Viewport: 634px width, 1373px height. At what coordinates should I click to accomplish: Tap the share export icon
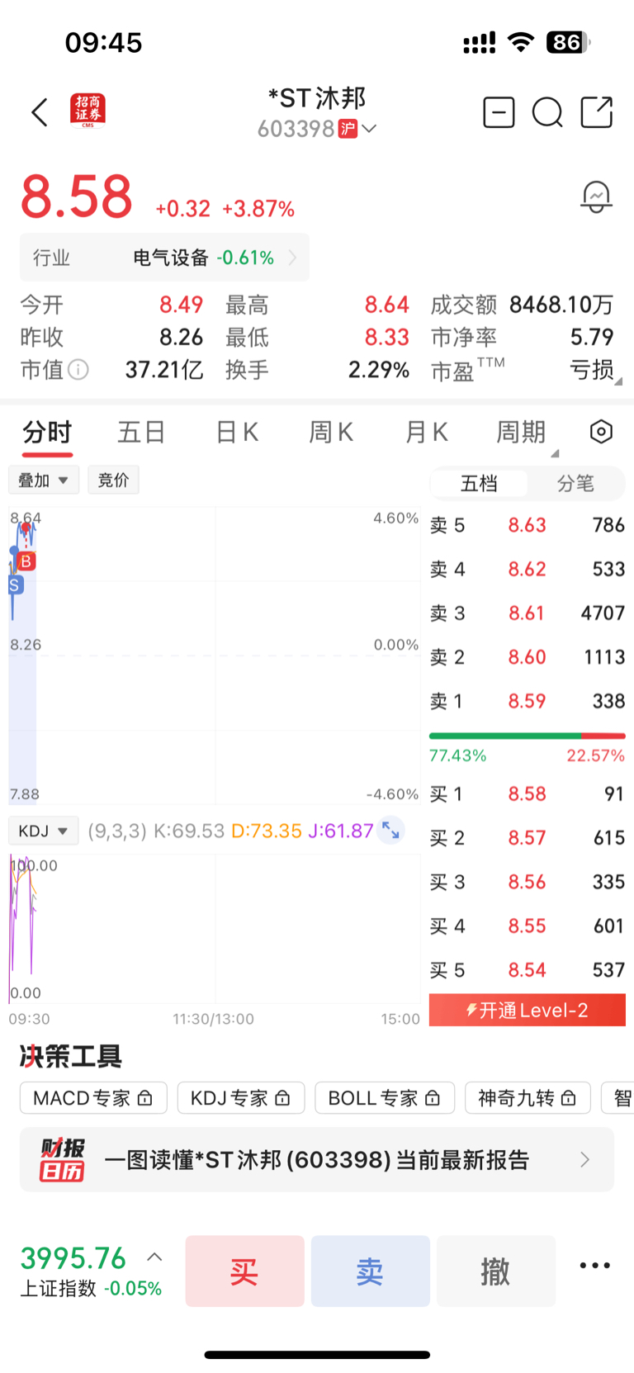597,112
